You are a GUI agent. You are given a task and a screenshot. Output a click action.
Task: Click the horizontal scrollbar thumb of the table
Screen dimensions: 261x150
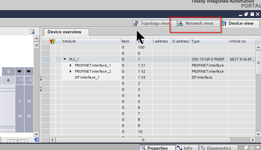[x=143, y=140]
